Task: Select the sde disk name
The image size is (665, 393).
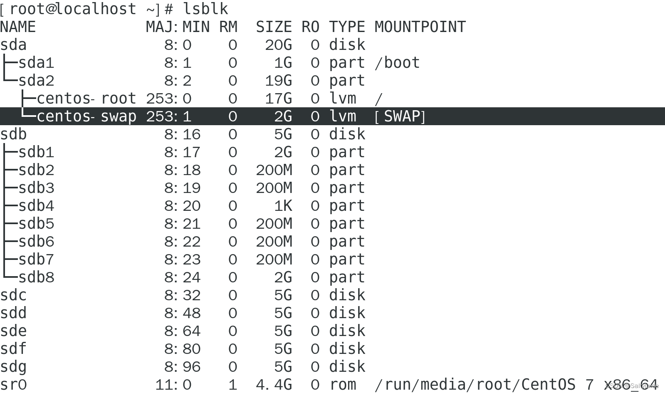Action: [13, 331]
